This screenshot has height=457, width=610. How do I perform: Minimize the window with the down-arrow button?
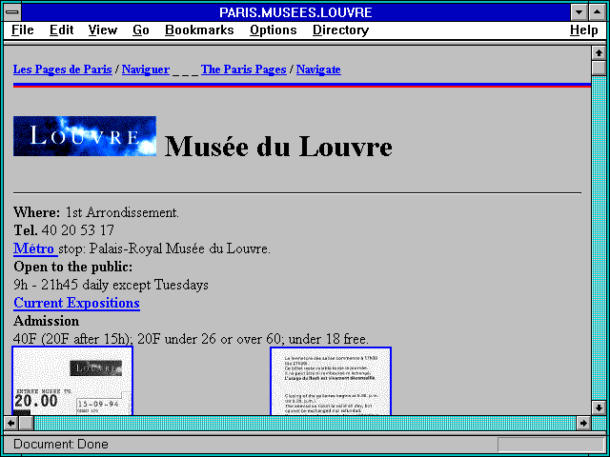click(579, 12)
